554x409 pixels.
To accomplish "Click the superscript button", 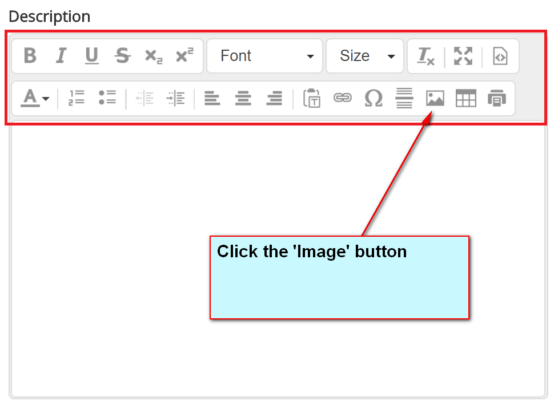I will tap(184, 56).
